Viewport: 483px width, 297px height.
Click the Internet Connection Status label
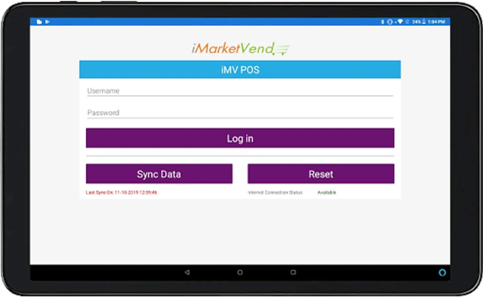[275, 192]
